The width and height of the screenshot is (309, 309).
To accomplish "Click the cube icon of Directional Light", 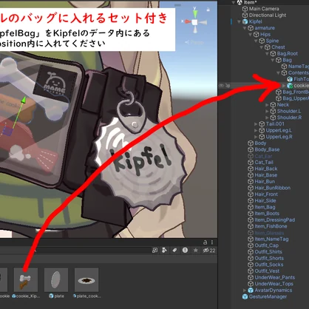I will [x=245, y=16].
